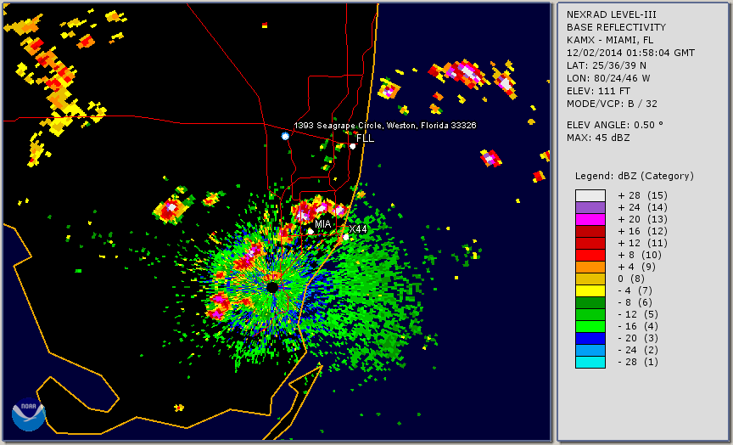Screen dimensions: 733x445
Task: Click the X44 airport label
Action: 358,229
